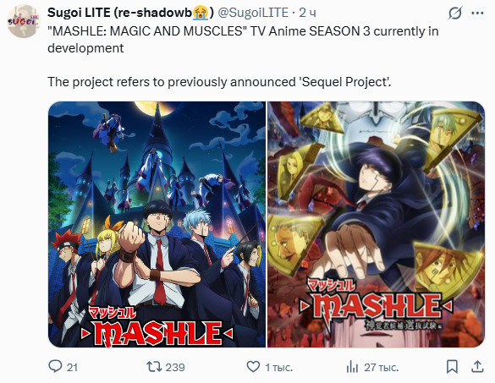
Task: Click the tweet text about SEASON 3
Action: 243,40
